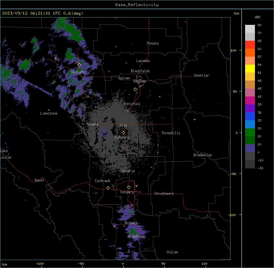Click the Lake Louise label at left edge
274x268 pixels.
click(5, 154)
